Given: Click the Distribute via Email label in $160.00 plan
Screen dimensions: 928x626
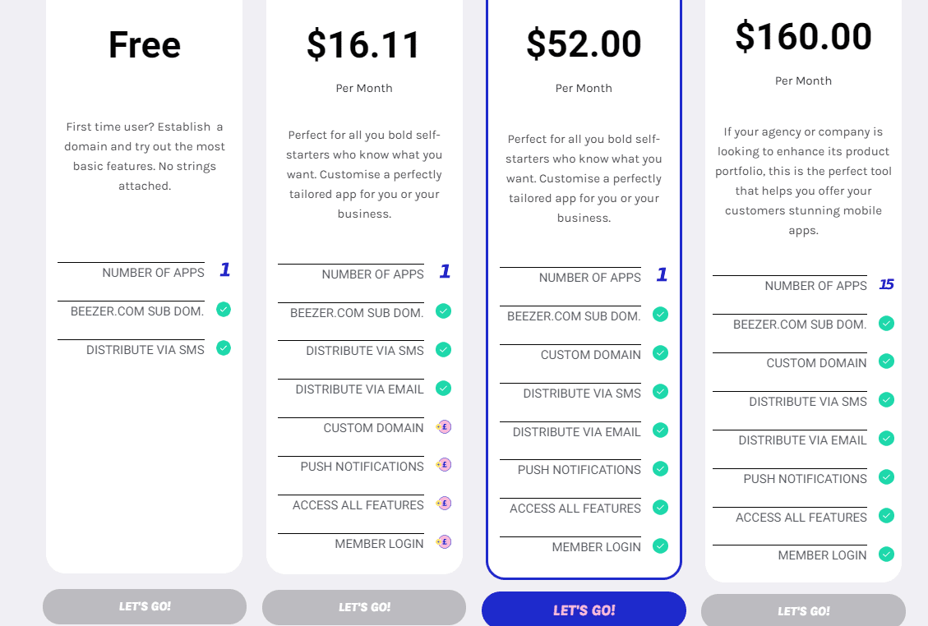Looking at the screenshot, I should (802, 440).
